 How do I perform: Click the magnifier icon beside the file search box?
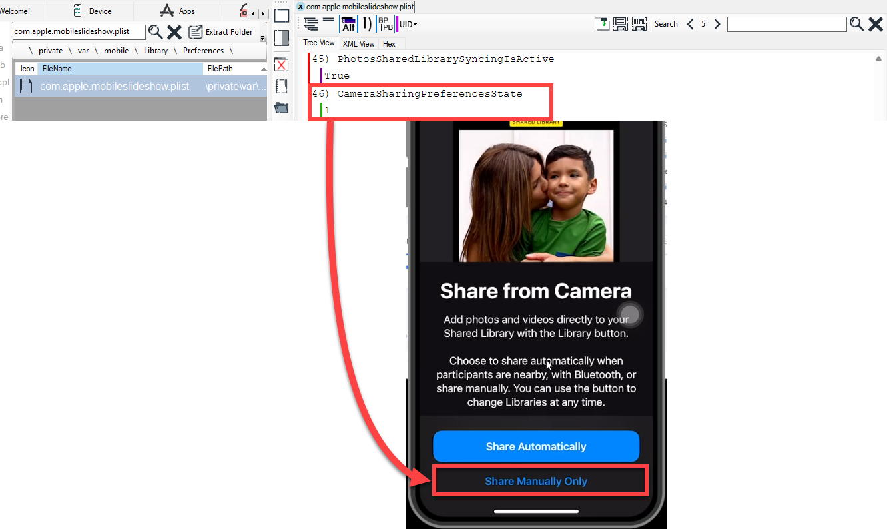(155, 32)
